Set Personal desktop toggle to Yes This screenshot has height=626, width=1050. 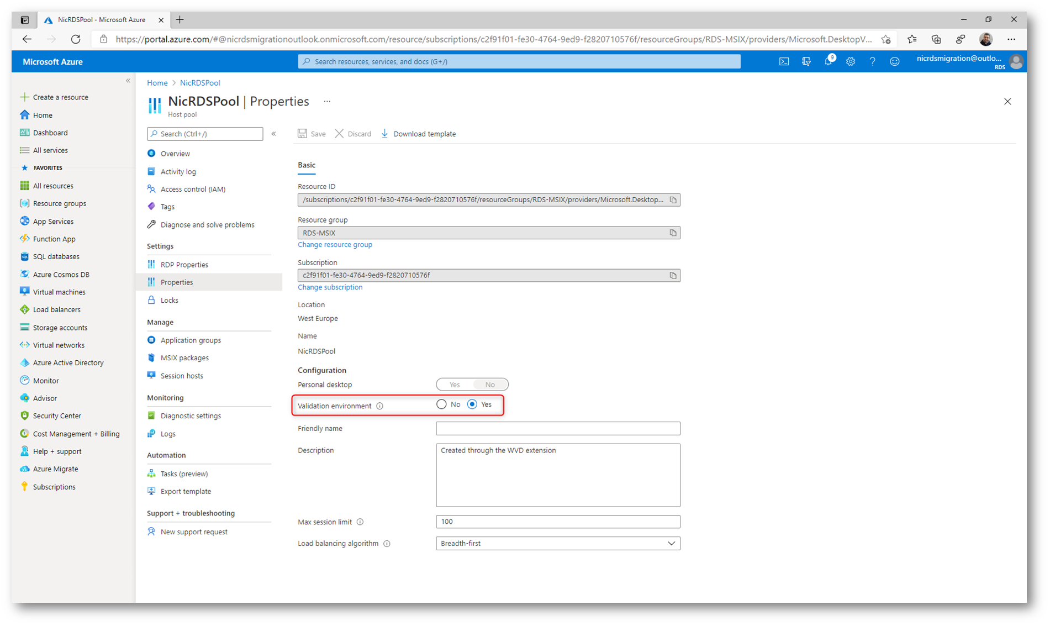click(x=454, y=385)
